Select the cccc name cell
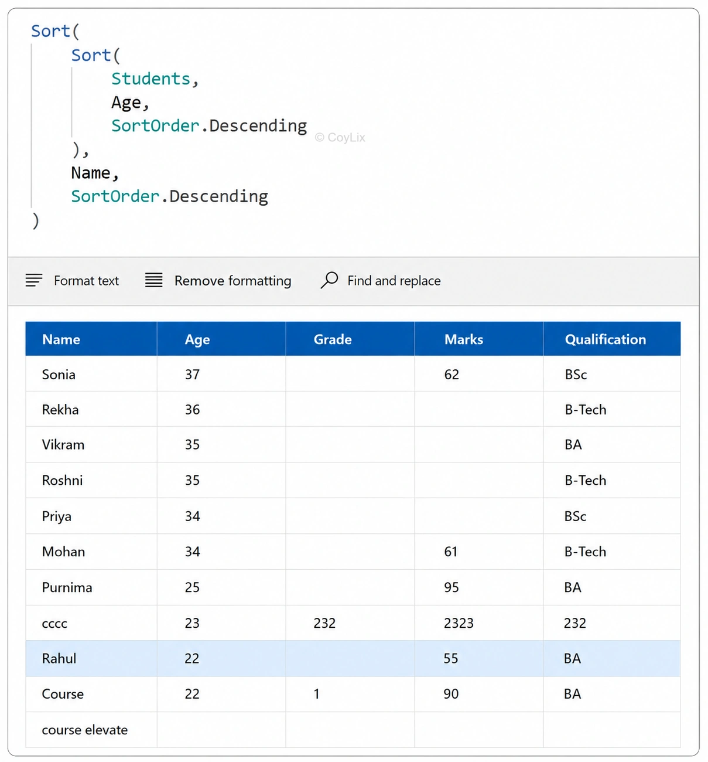Viewport: 708px width, 762px height. pyautogui.click(x=91, y=623)
